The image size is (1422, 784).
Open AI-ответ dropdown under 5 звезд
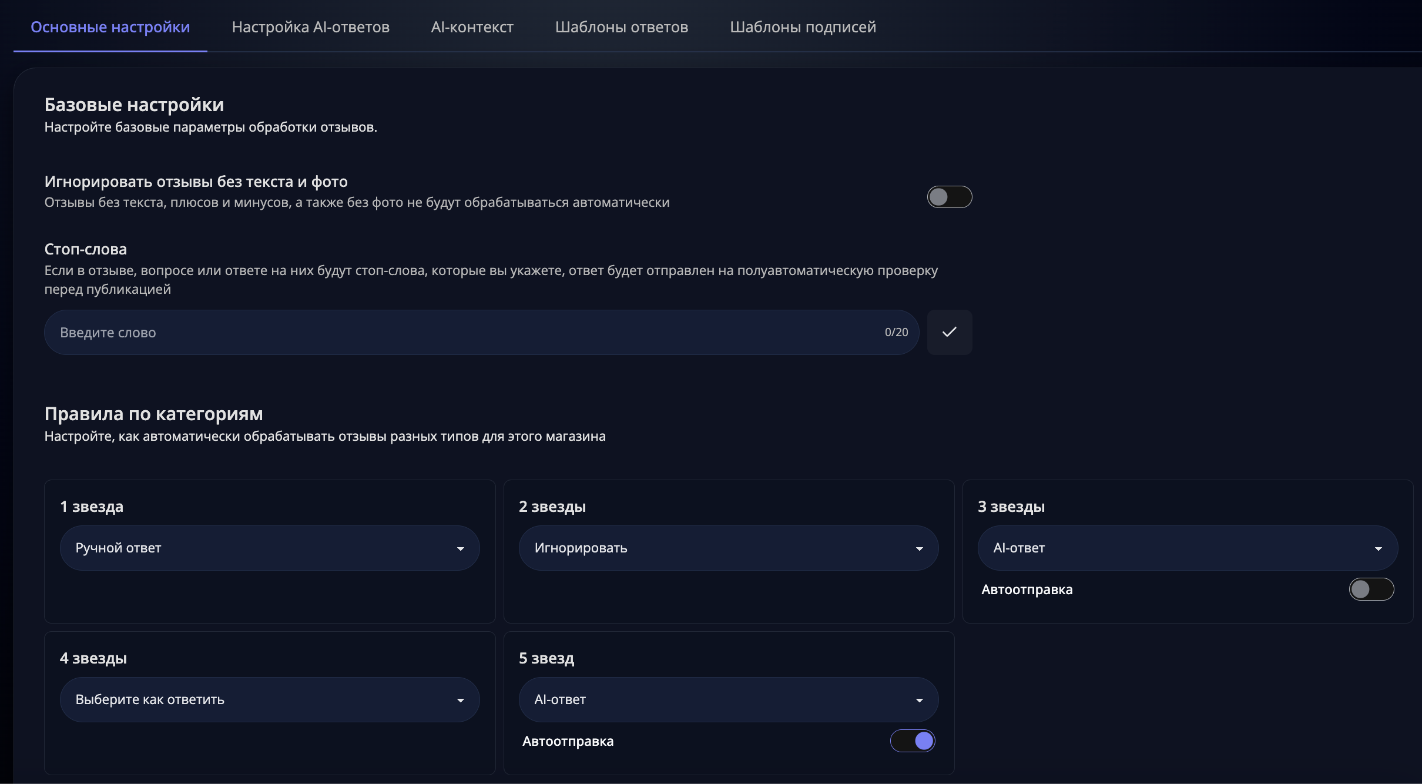click(717, 699)
